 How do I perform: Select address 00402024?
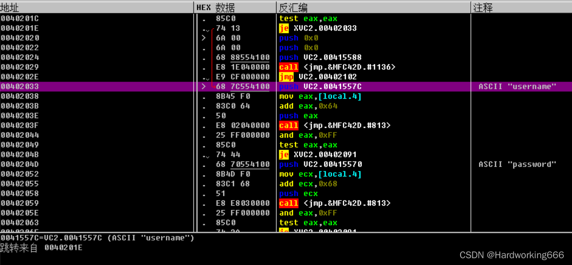point(19,57)
